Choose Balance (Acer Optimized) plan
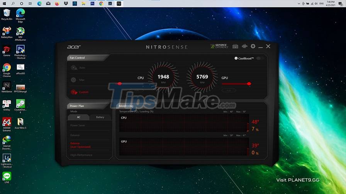Screen dimensions: 346x194 point(80,145)
